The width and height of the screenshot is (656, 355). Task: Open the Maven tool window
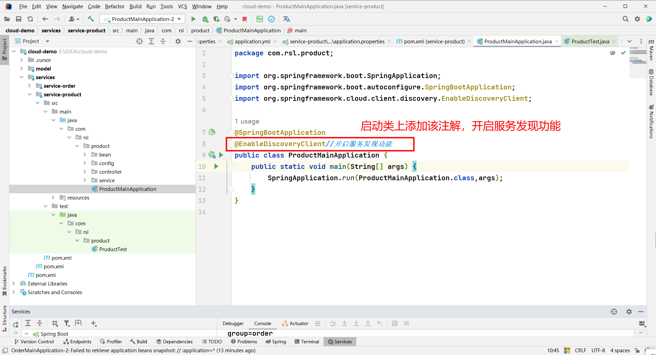651,50
